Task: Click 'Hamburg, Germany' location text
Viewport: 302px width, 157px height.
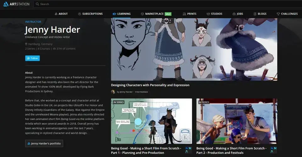Action: [x=40, y=44]
